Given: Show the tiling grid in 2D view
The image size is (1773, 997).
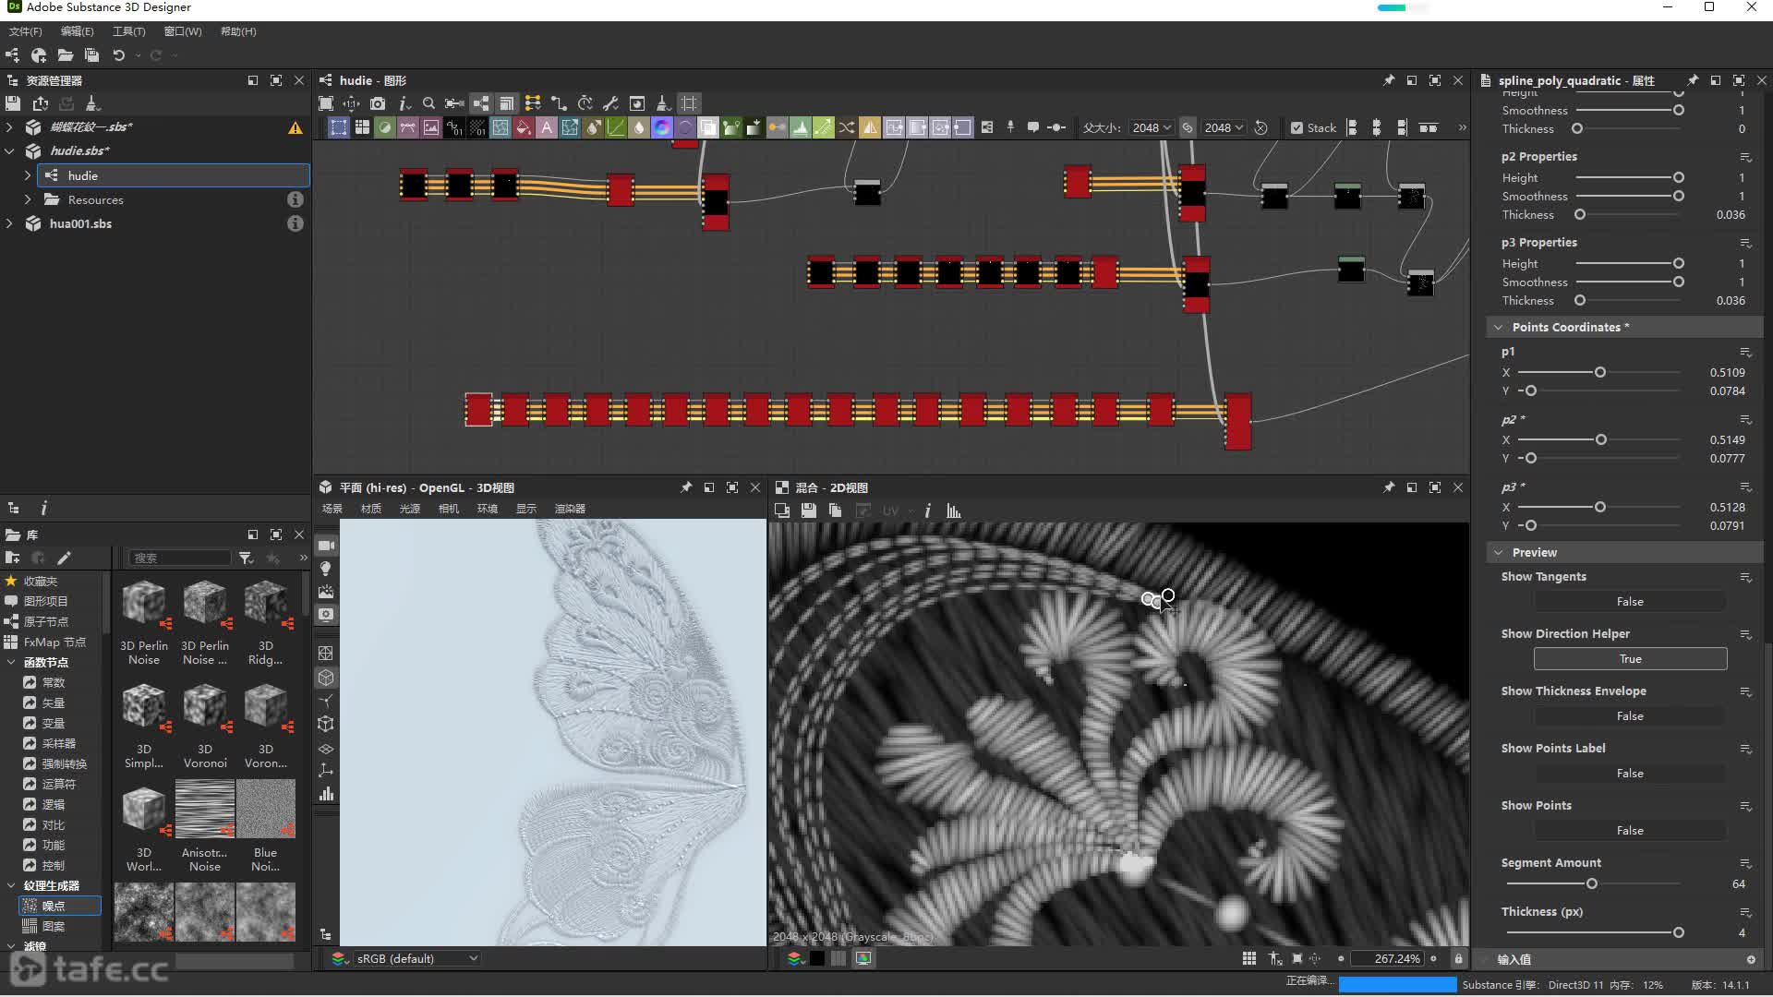Looking at the screenshot, I should 1248,959.
